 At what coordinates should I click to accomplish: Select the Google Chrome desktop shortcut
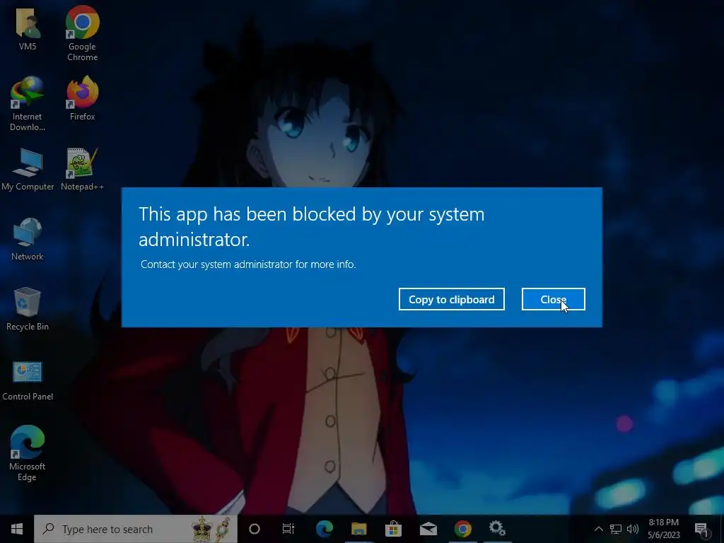[82, 33]
